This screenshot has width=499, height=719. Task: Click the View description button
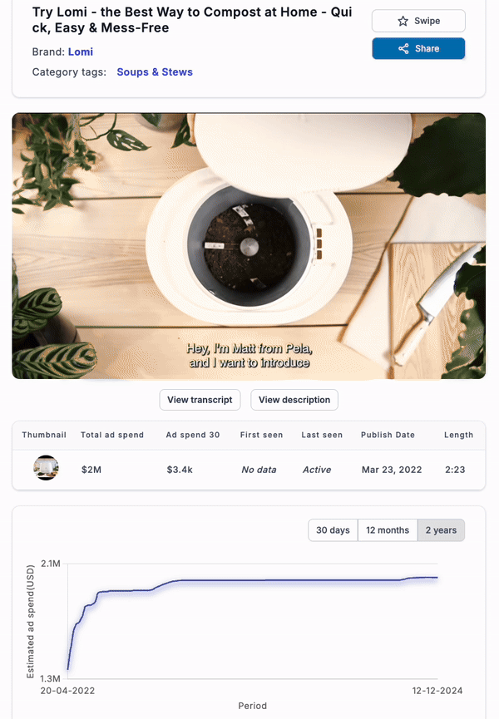tap(294, 400)
